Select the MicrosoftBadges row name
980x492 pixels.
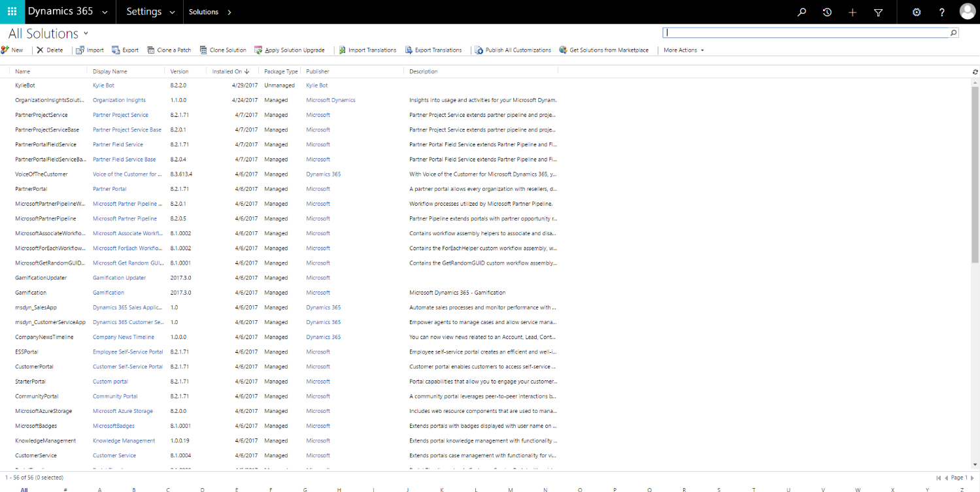(36, 426)
